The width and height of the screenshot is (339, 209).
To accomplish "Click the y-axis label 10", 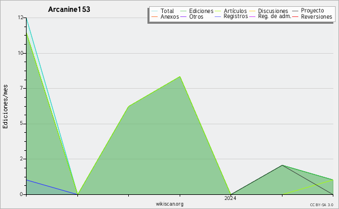I will pos(20,53).
